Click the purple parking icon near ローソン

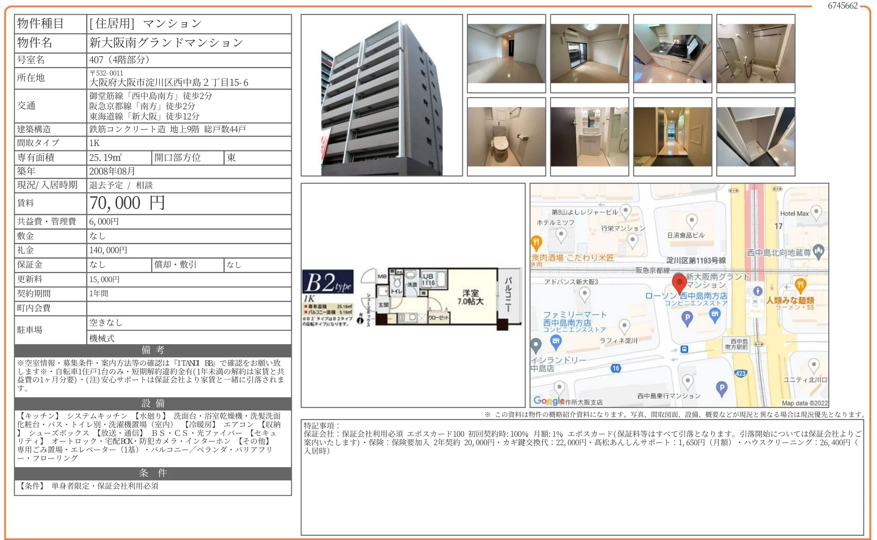coord(688,317)
